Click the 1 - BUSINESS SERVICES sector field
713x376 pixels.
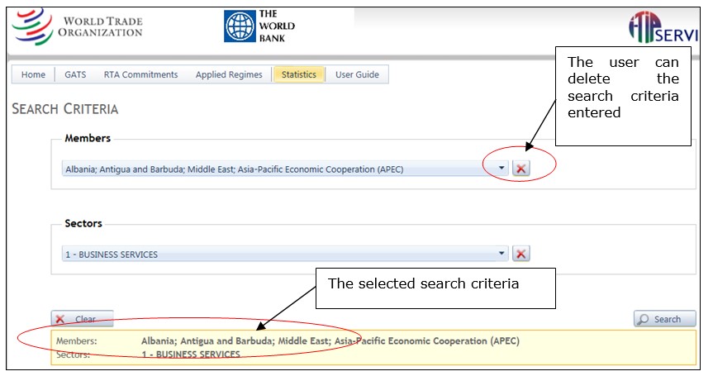pyautogui.click(x=285, y=254)
